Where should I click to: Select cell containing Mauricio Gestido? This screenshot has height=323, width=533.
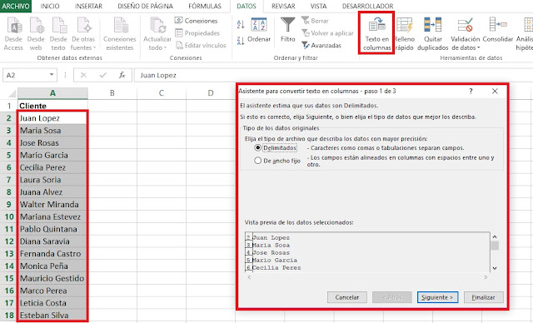[52, 278]
